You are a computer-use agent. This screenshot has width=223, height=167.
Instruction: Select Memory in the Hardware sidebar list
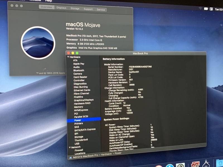click(79, 107)
